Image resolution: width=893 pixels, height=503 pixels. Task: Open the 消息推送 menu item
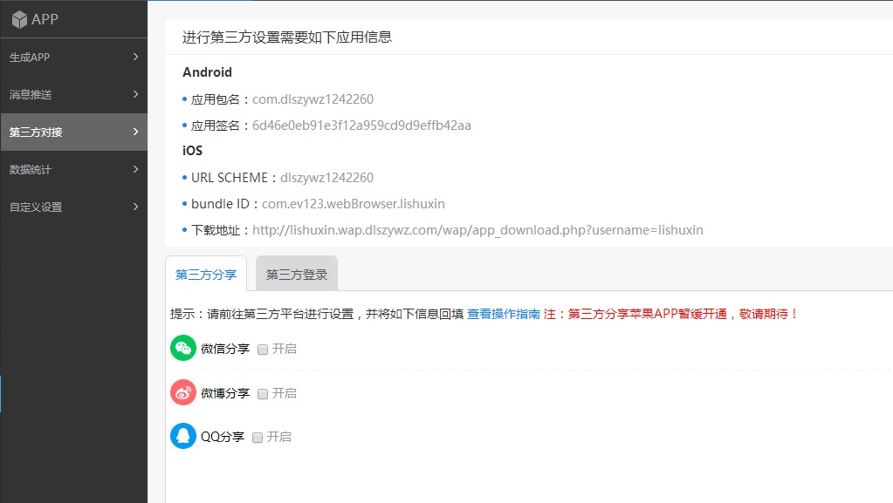[x=31, y=95]
